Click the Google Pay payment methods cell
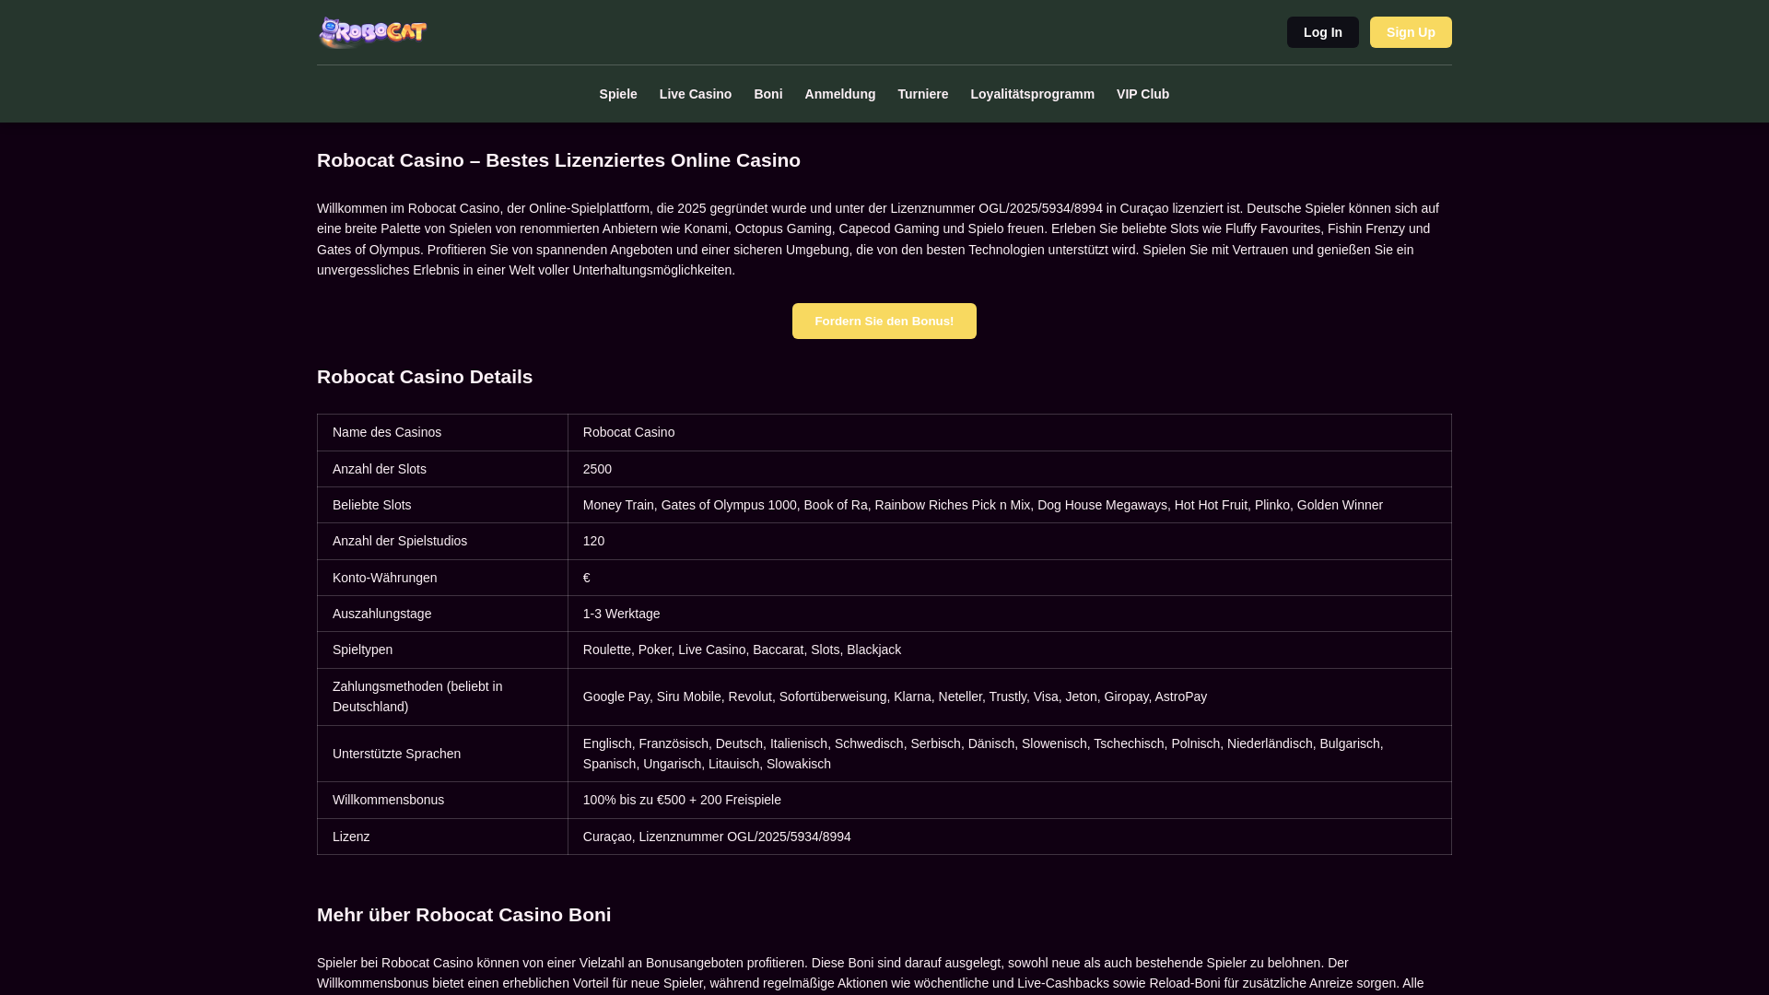 coord(1009,696)
